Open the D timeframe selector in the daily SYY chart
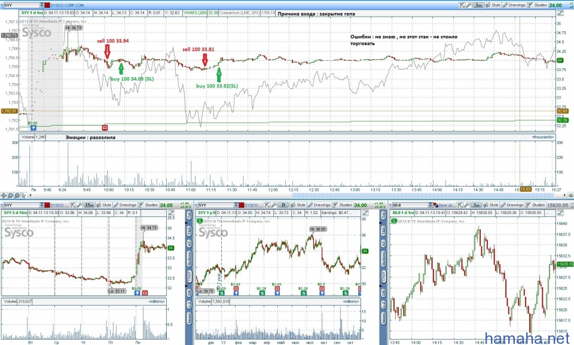 [x=283, y=205]
